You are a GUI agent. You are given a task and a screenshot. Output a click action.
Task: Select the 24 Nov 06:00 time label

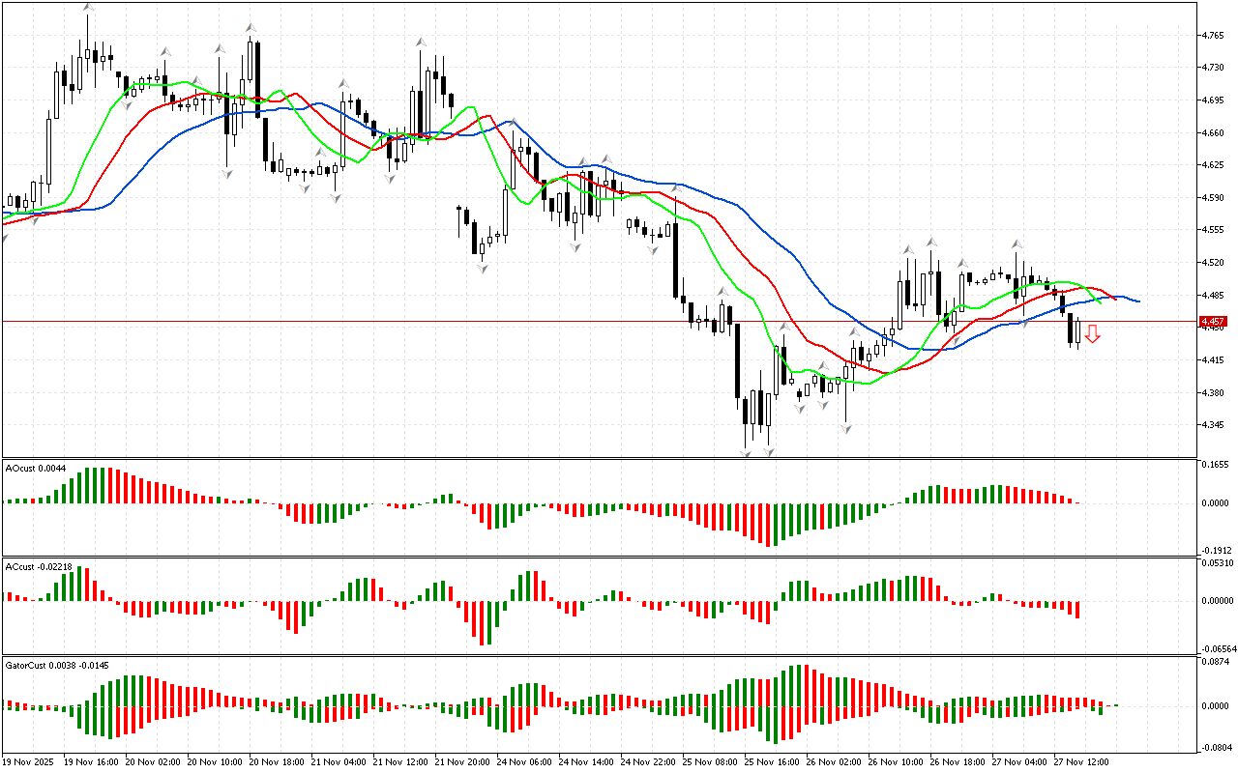click(524, 761)
